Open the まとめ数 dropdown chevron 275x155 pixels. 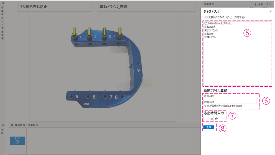(270, 4)
